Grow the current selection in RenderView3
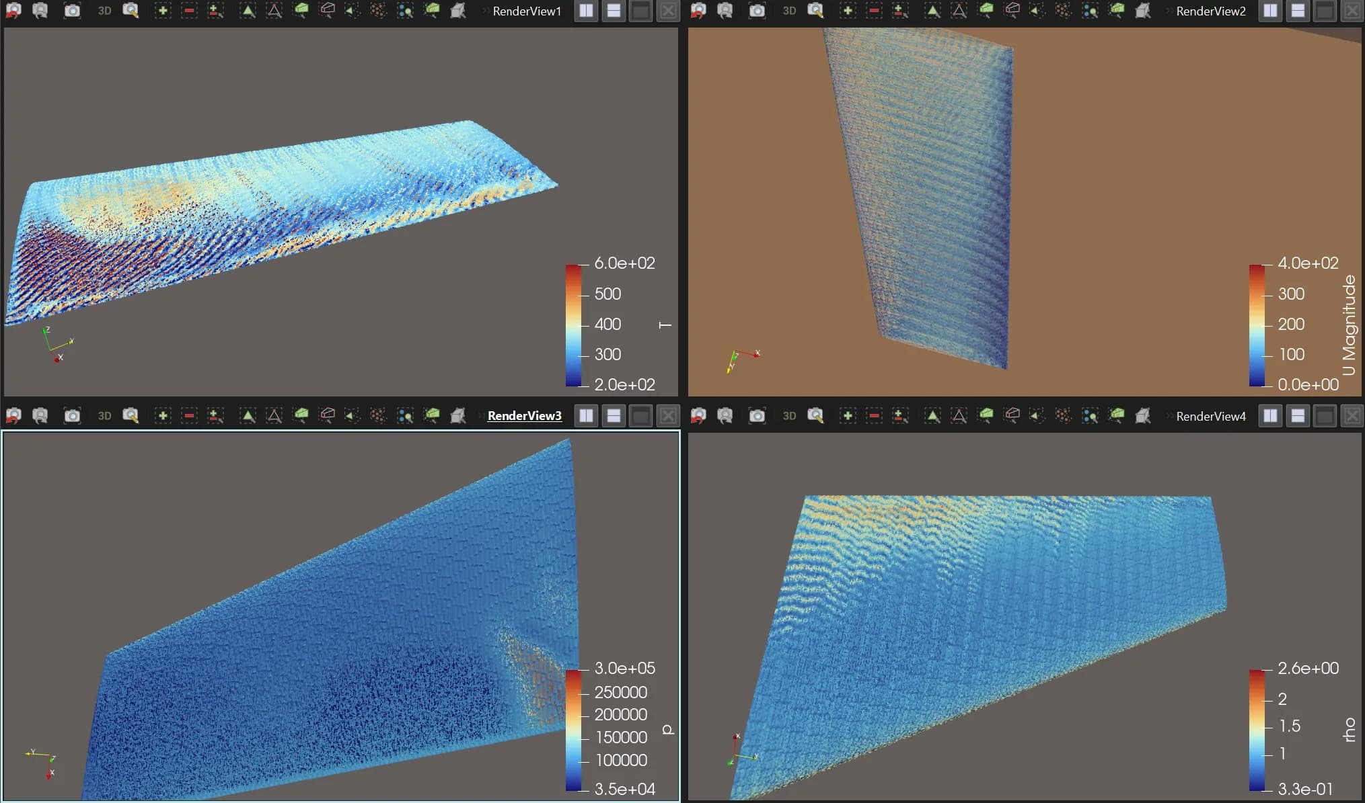The height and width of the screenshot is (803, 1365). 162,416
